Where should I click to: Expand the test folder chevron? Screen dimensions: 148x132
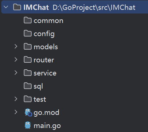16,99
